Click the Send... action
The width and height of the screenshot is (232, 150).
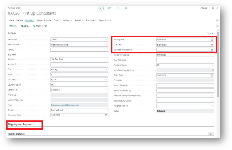click(25, 26)
